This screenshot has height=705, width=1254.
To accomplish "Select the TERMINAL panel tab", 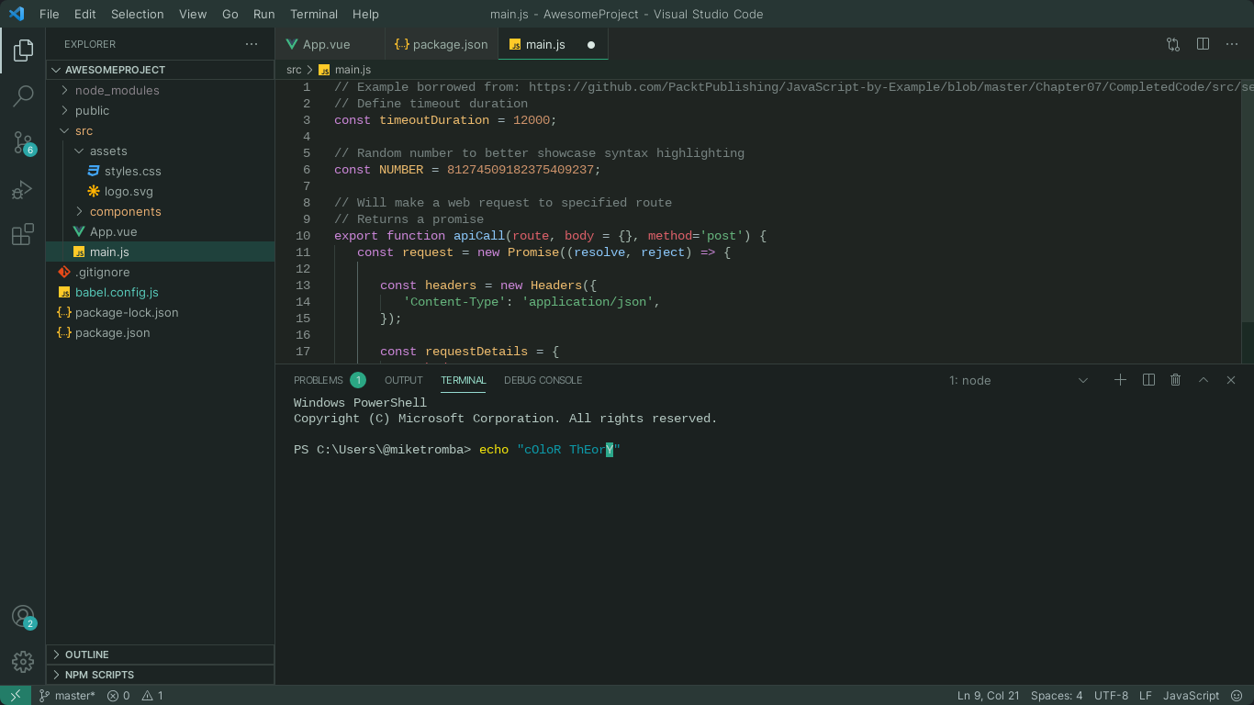I will (x=464, y=380).
